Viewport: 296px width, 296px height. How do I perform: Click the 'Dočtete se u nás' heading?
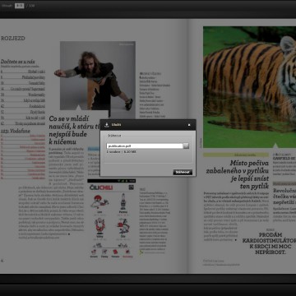(17, 62)
